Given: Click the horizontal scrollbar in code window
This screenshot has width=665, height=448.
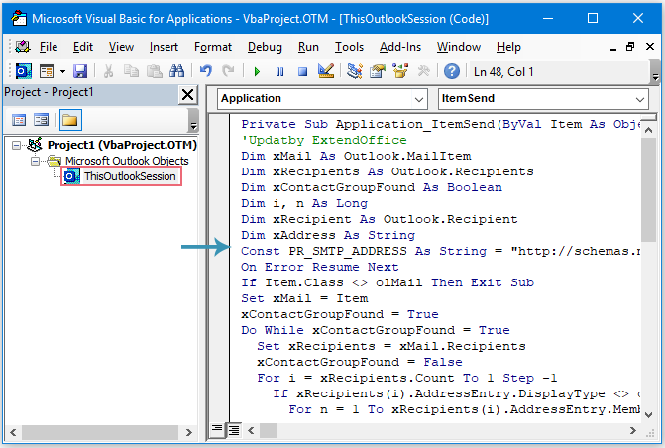Looking at the screenshot, I should (446, 430).
